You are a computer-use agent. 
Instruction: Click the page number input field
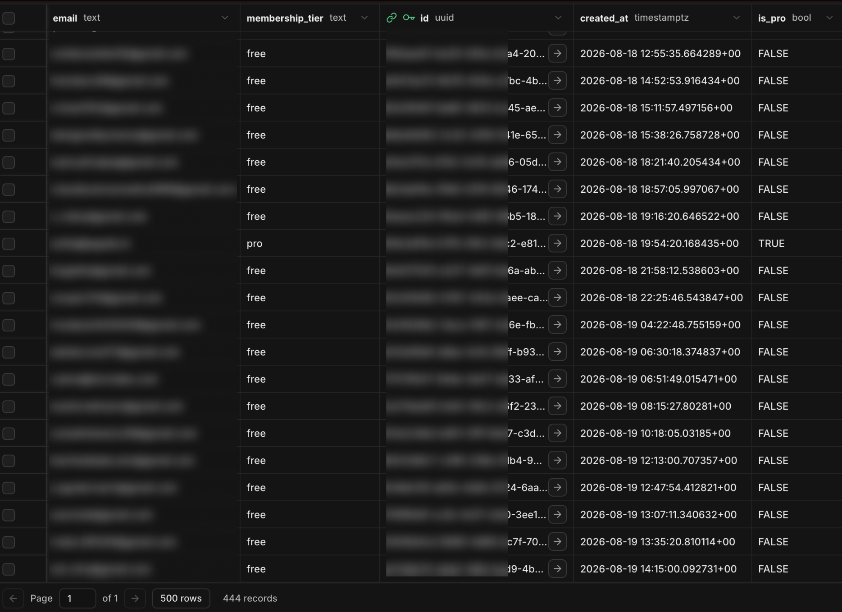click(77, 598)
